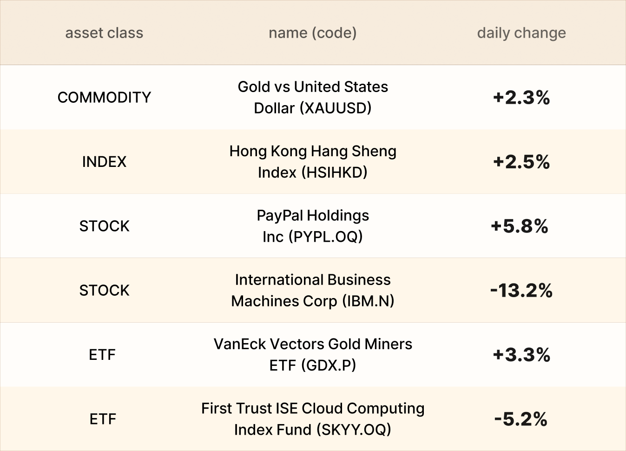Image resolution: width=626 pixels, height=451 pixels.
Task: Click the +2.3% daily change value
Action: coord(521,98)
